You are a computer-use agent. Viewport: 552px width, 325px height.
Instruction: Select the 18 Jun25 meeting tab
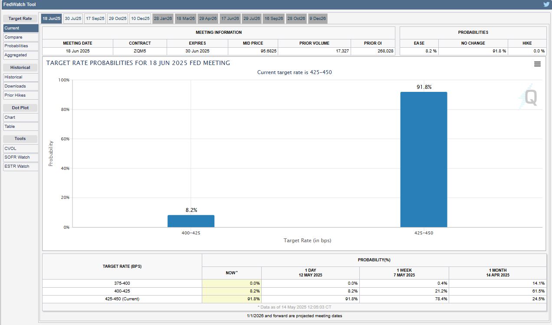[x=51, y=19]
